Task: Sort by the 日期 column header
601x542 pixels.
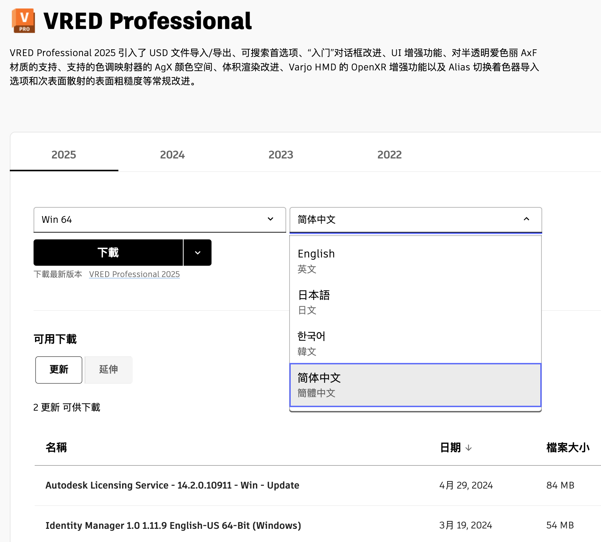Action: click(450, 448)
